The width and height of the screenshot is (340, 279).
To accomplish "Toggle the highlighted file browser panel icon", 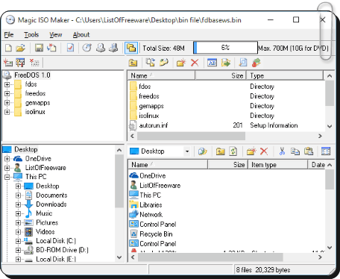I will coord(131,48).
